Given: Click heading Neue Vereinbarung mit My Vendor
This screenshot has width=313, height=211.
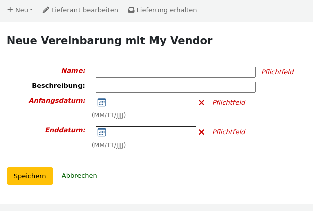Looking at the screenshot, I should [110, 41].
